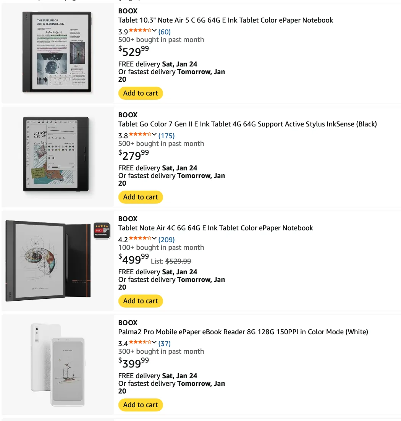Open rating breakdown chevron for Go Color 7
The height and width of the screenshot is (421, 401).
click(154, 135)
